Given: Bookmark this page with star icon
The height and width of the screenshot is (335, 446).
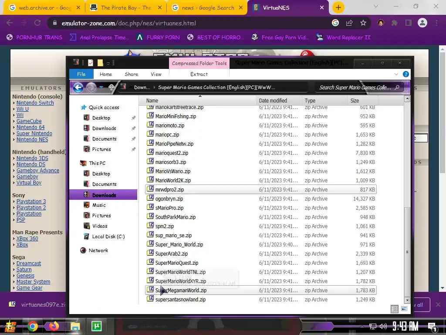Looking at the screenshot, I should coord(363,23).
